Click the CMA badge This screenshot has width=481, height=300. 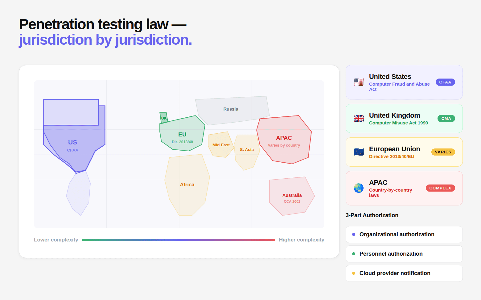click(x=446, y=119)
